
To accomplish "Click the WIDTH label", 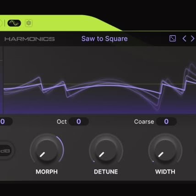I will (x=165, y=172).
